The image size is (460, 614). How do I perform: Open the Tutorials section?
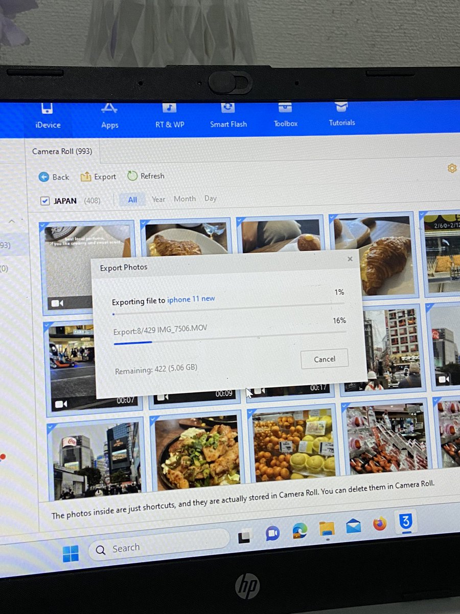point(341,114)
